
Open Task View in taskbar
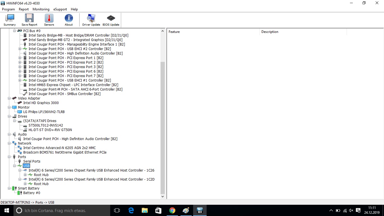(117, 210)
